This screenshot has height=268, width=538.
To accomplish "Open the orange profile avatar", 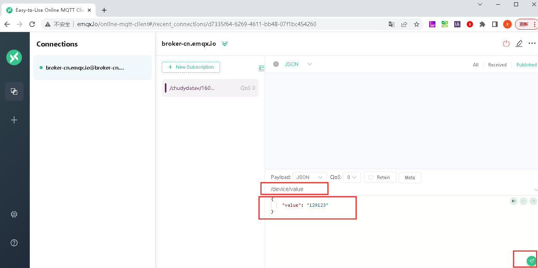I will click(x=507, y=24).
